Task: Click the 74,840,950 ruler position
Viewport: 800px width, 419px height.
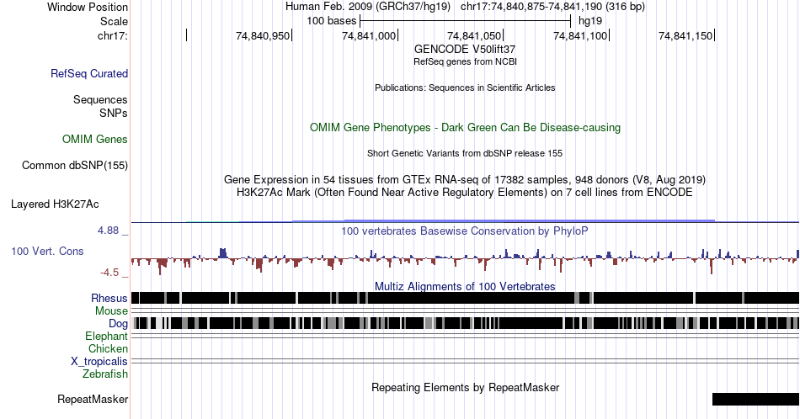Action: pos(263,35)
